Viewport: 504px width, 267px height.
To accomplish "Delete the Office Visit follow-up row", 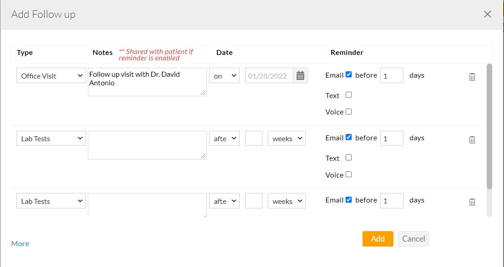I will [x=472, y=77].
